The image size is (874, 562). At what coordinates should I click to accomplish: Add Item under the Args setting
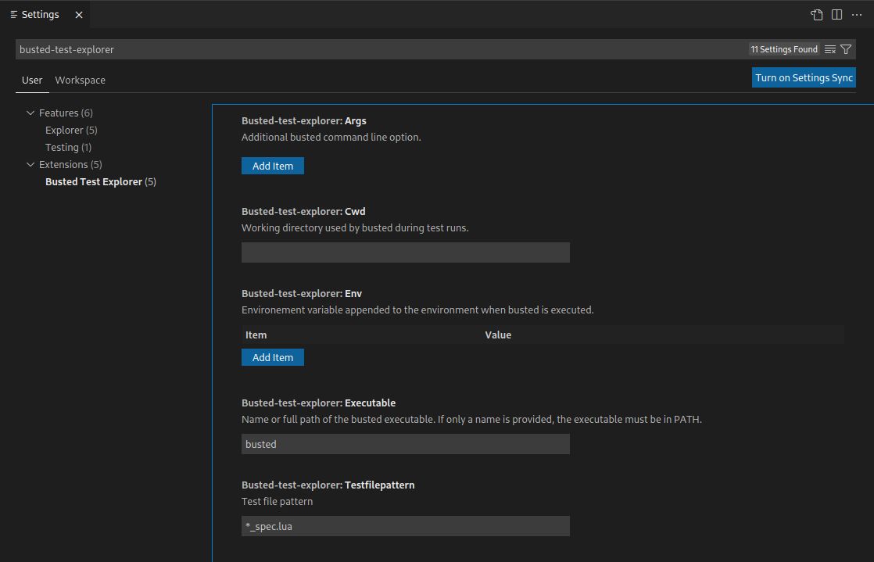273,166
